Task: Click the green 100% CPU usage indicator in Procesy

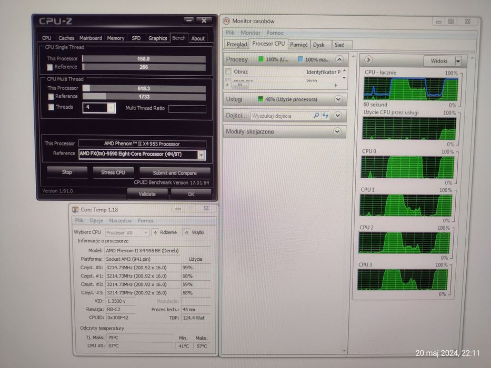Action: click(260, 59)
